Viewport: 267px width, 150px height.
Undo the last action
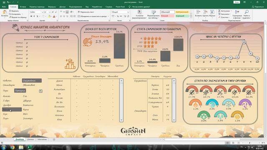(x=8, y=2)
